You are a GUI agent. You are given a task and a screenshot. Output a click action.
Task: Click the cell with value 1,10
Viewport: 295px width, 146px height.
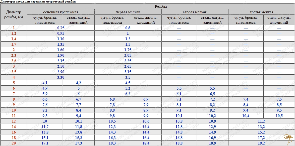click(x=61, y=39)
